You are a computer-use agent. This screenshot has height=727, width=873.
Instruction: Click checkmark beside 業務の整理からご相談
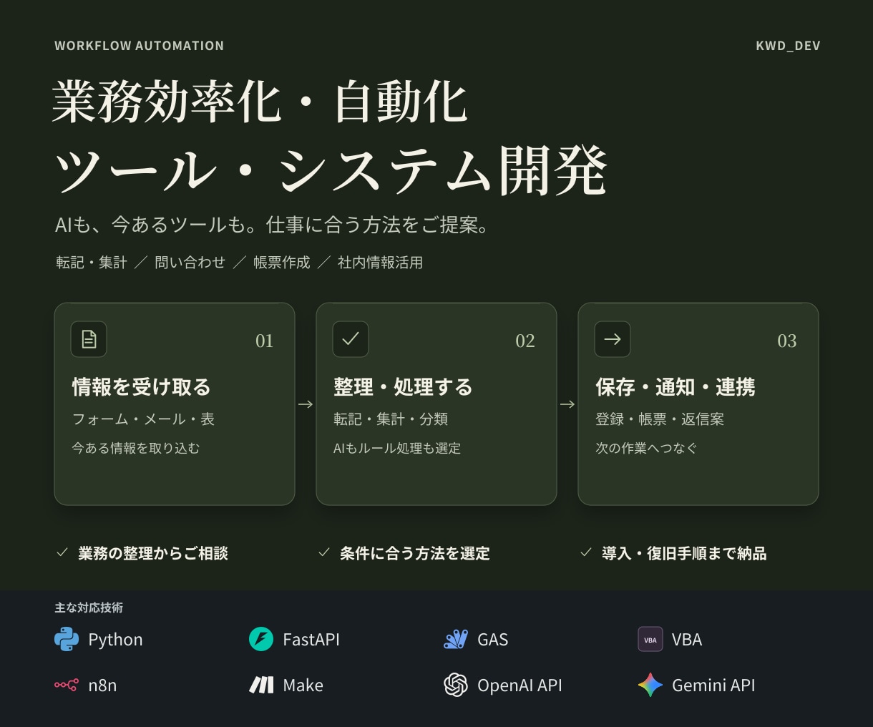pos(62,552)
